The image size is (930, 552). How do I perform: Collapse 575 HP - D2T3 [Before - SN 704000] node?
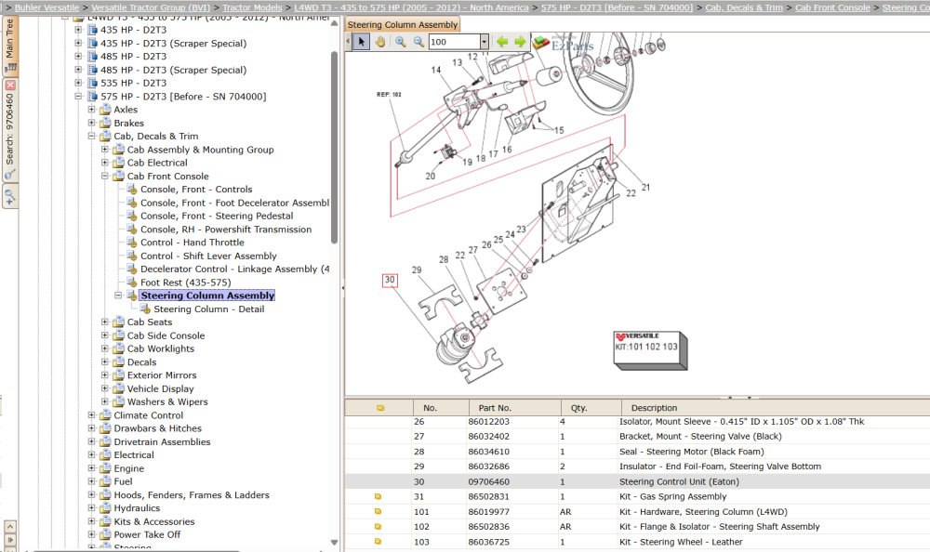point(78,96)
